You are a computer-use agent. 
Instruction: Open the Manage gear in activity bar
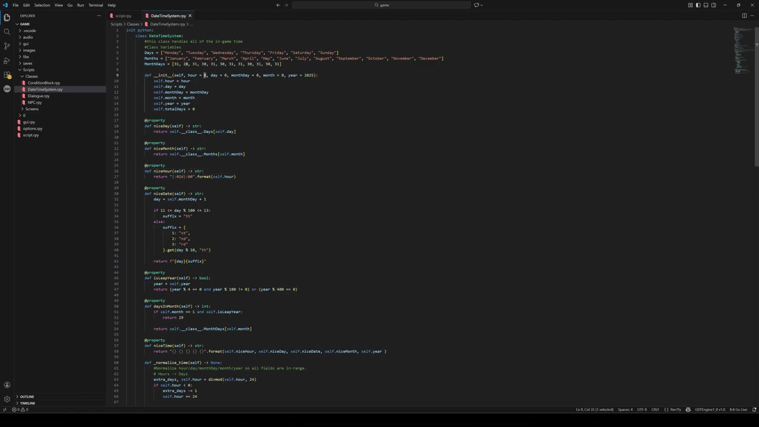click(x=7, y=399)
